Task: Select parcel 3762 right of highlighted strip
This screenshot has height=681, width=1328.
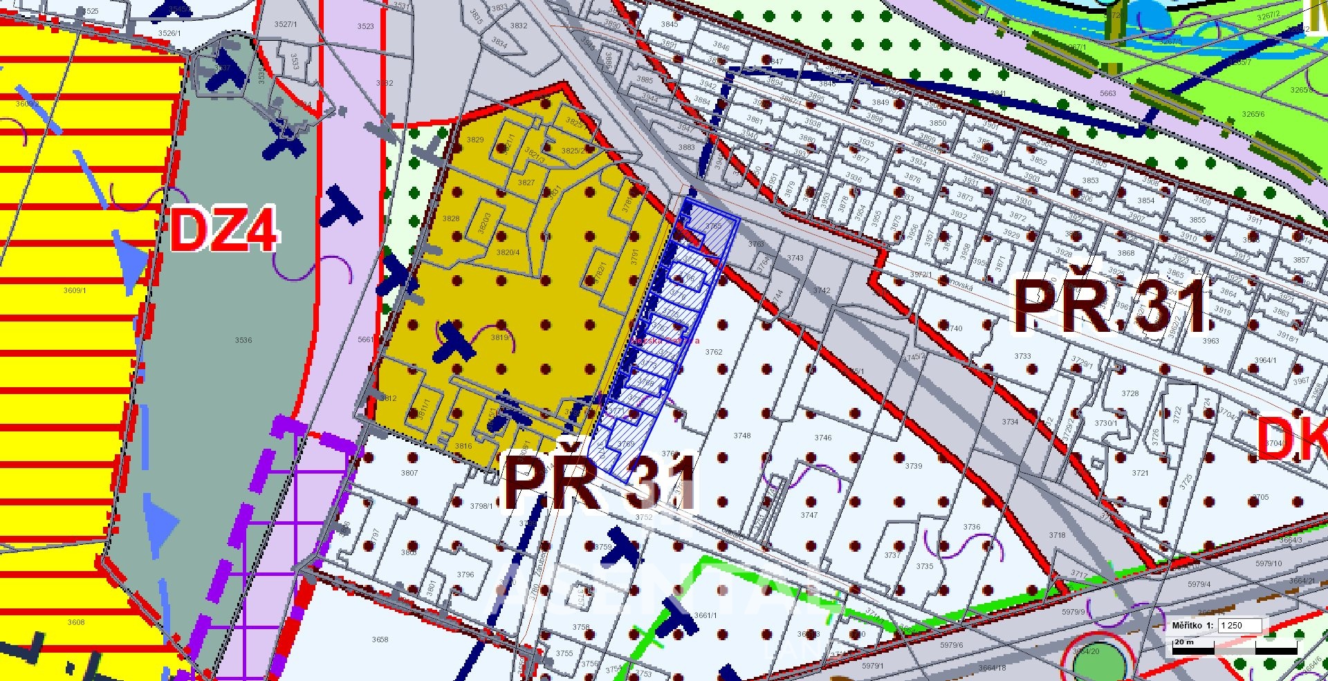Action: [x=714, y=352]
